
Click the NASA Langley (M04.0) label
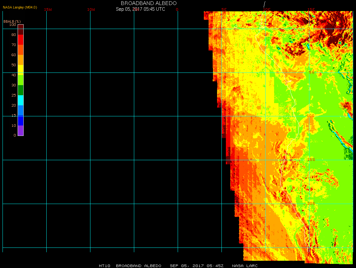pos(20,7)
